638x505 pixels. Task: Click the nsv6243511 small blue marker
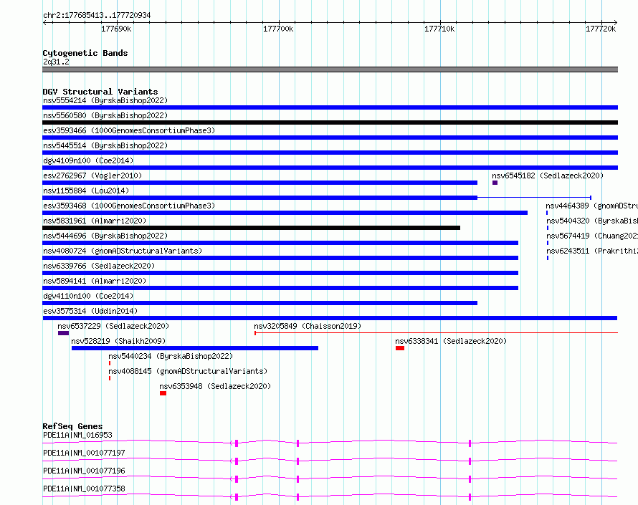(548, 258)
